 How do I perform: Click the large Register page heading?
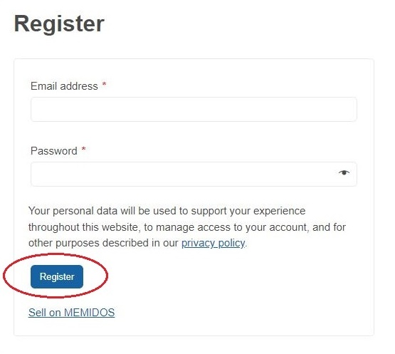click(x=59, y=24)
